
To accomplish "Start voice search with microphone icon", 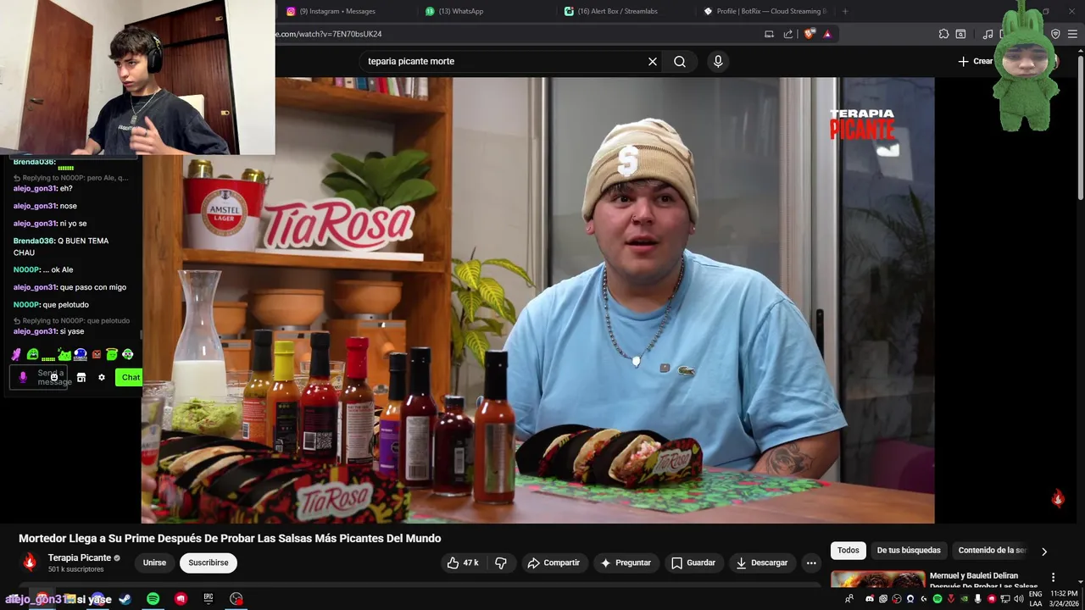I will (x=718, y=61).
